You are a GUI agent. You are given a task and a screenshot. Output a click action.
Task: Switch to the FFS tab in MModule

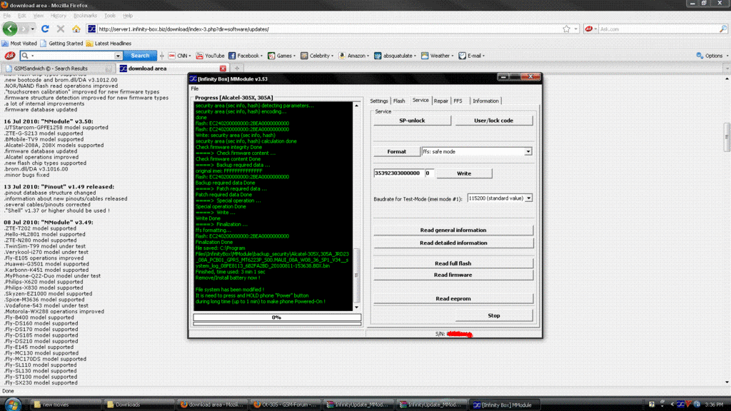coord(458,101)
